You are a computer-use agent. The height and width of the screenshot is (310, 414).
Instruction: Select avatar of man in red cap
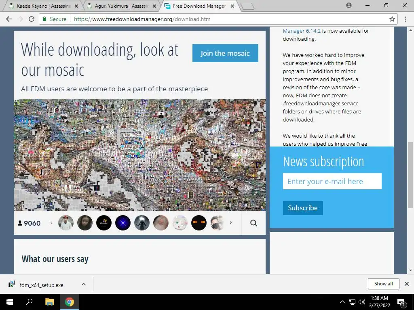(x=66, y=223)
